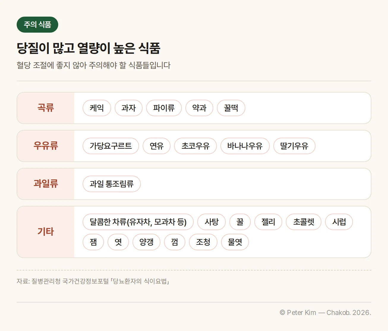388x331 pixels.
Task: Click the 엿 chip
Action: click(118, 242)
